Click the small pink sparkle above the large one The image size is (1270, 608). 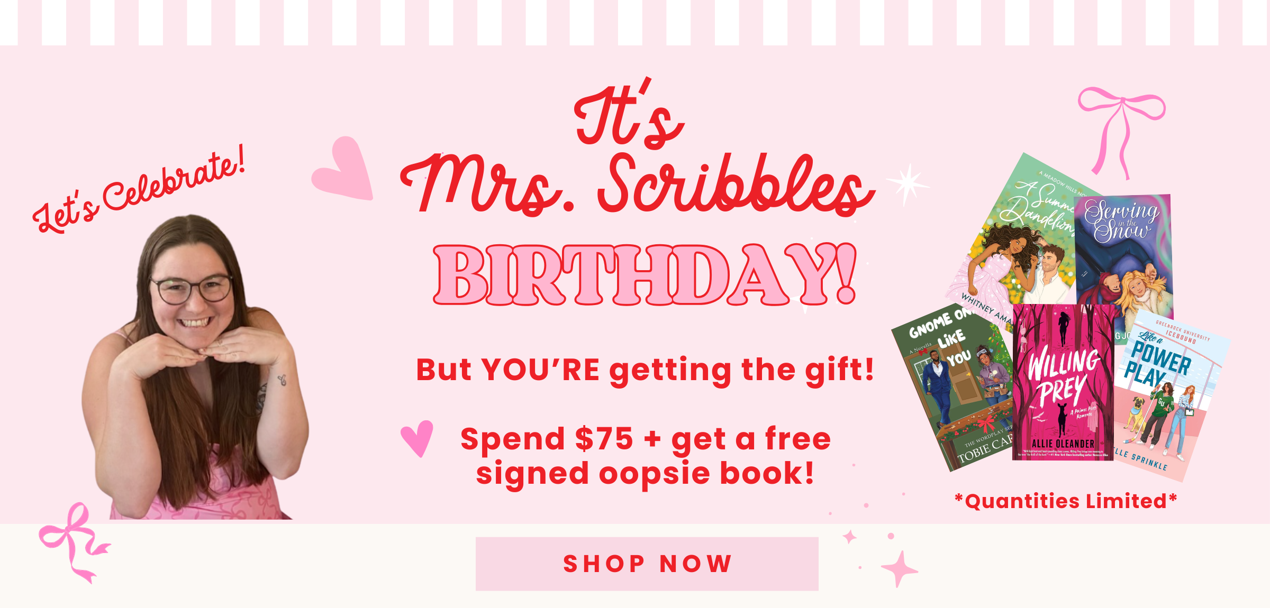click(850, 537)
